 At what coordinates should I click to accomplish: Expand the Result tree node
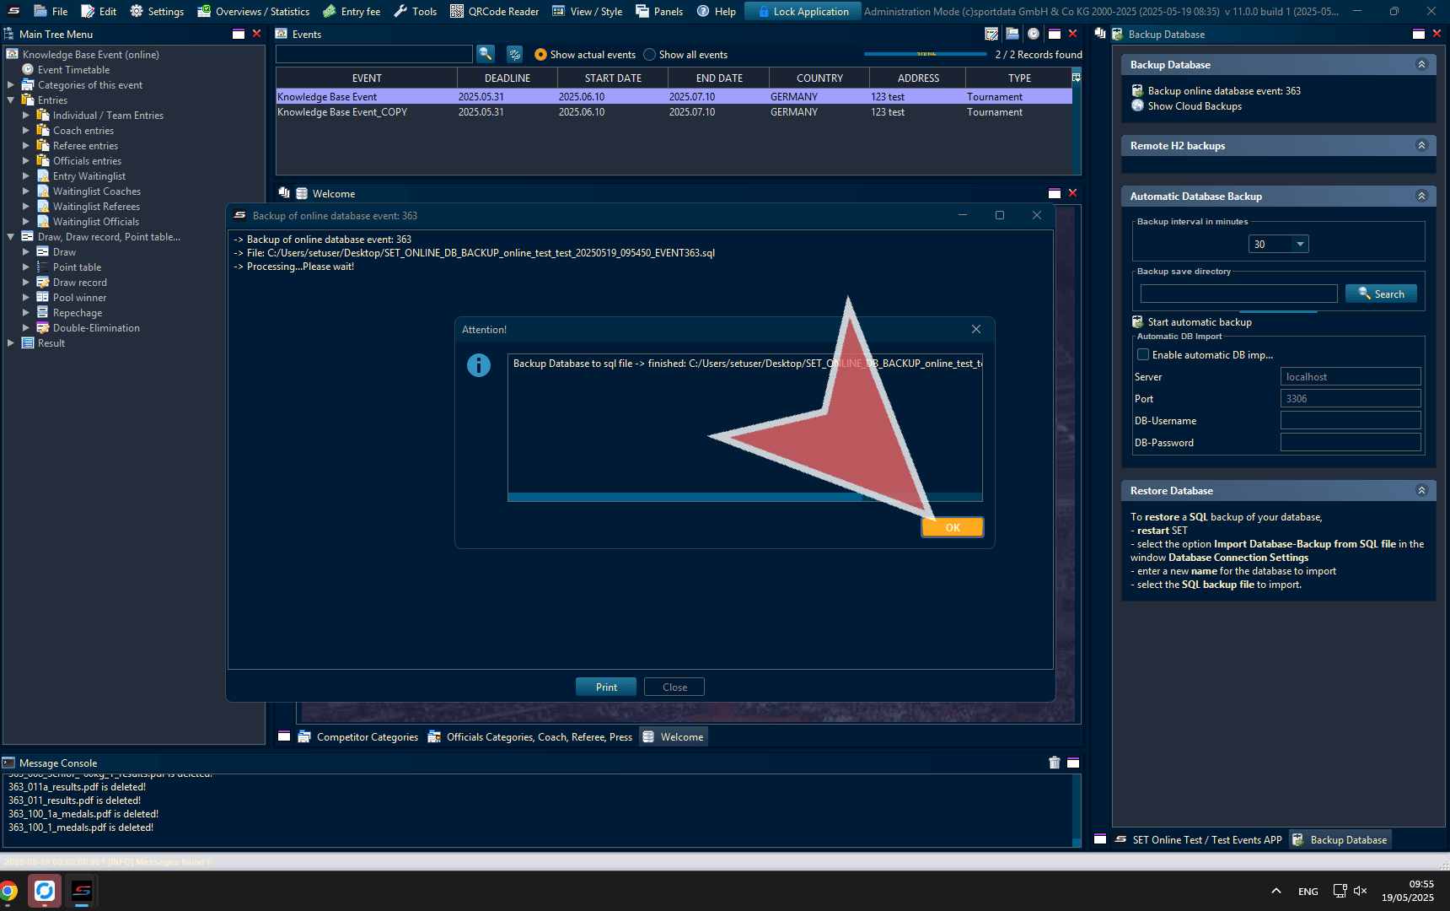[x=11, y=343]
